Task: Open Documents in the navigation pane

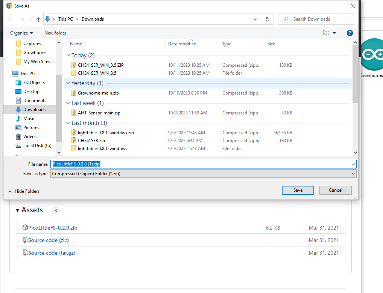Action: pyautogui.click(x=31, y=100)
